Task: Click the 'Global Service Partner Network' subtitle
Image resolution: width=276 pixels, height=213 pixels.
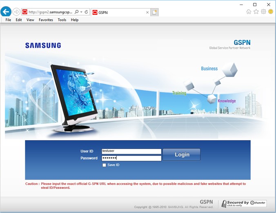Action: pyautogui.click(x=230, y=48)
